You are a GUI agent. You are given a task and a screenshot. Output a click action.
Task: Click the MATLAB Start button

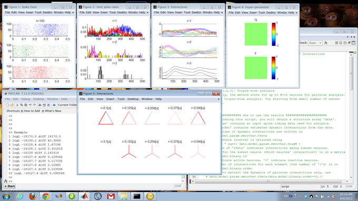9,186
